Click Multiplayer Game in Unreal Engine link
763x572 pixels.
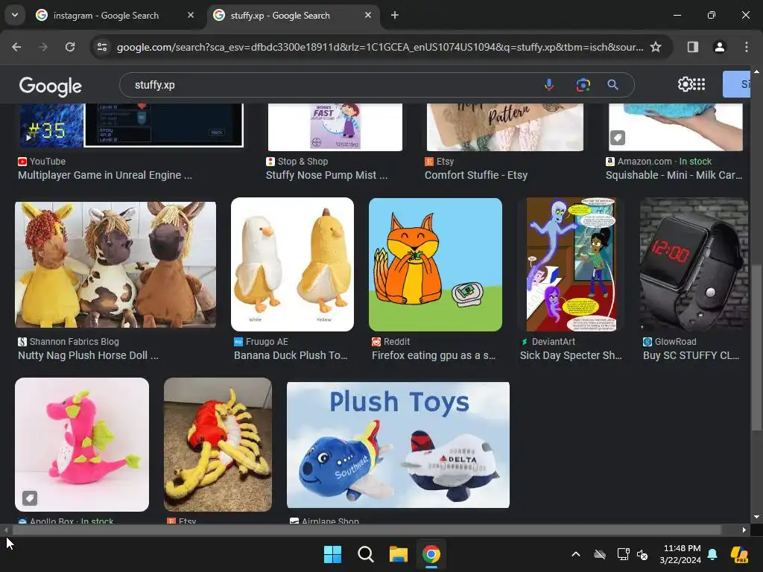click(x=105, y=175)
